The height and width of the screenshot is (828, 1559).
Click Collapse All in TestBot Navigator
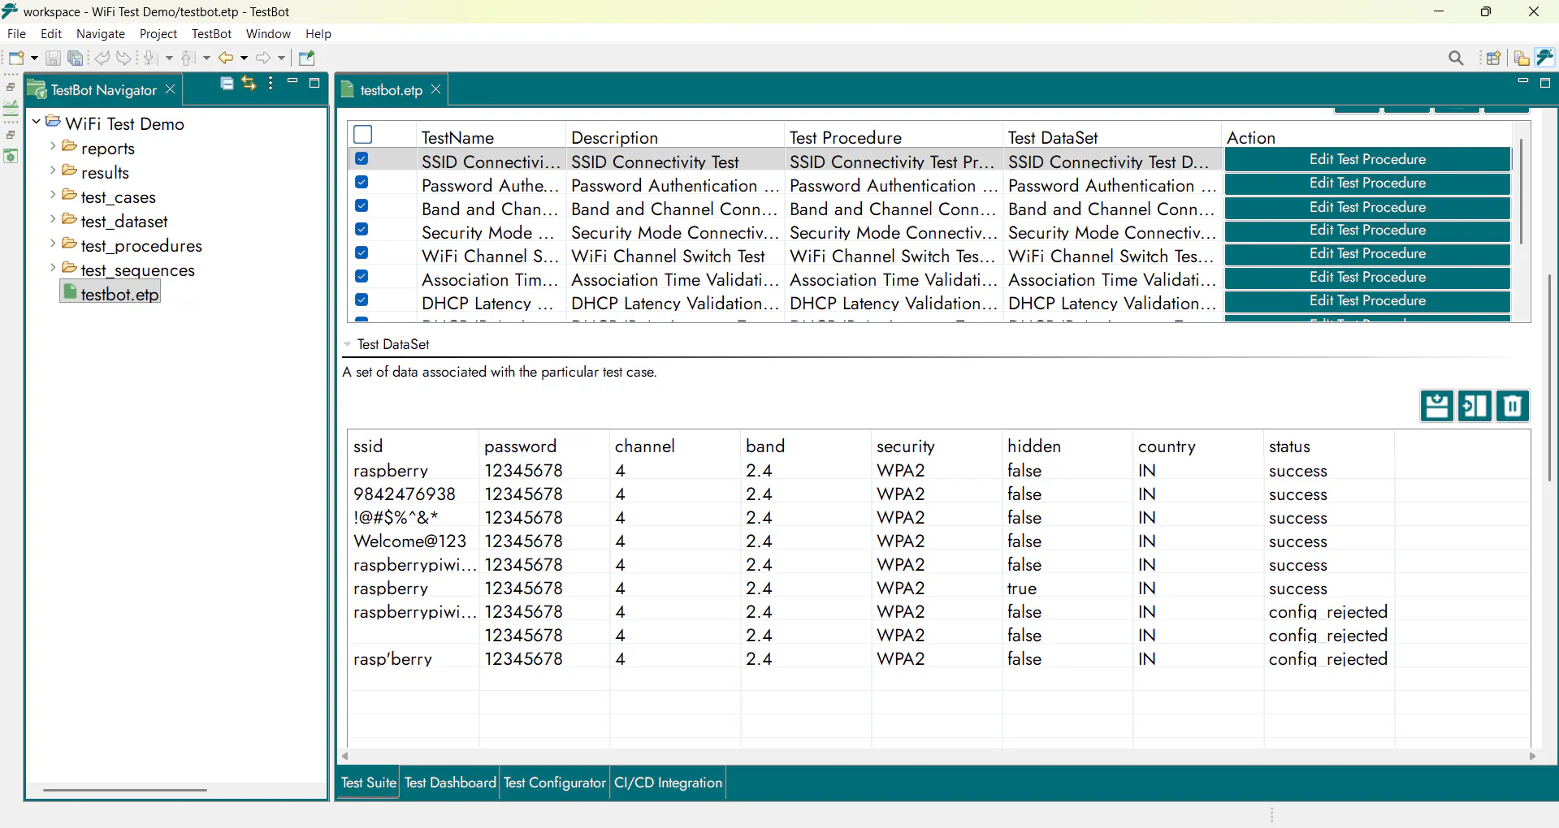(227, 83)
